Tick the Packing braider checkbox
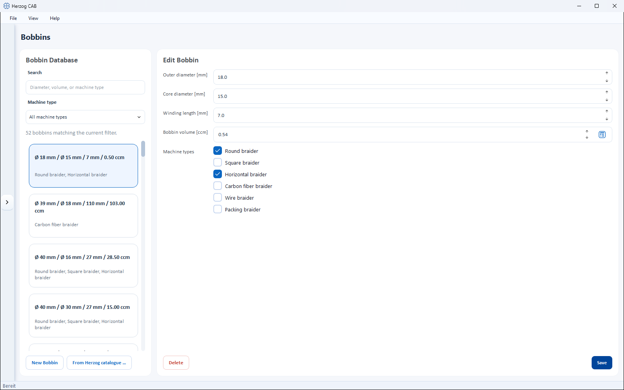This screenshot has height=390, width=624. (218, 209)
